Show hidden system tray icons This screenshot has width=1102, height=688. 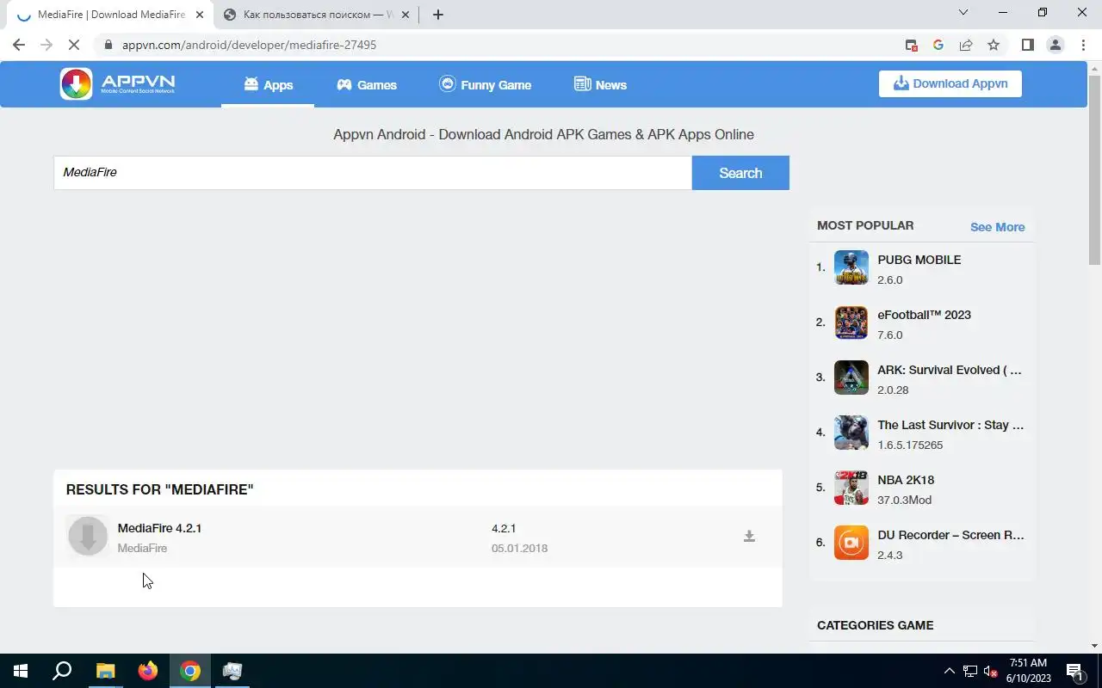click(x=950, y=671)
